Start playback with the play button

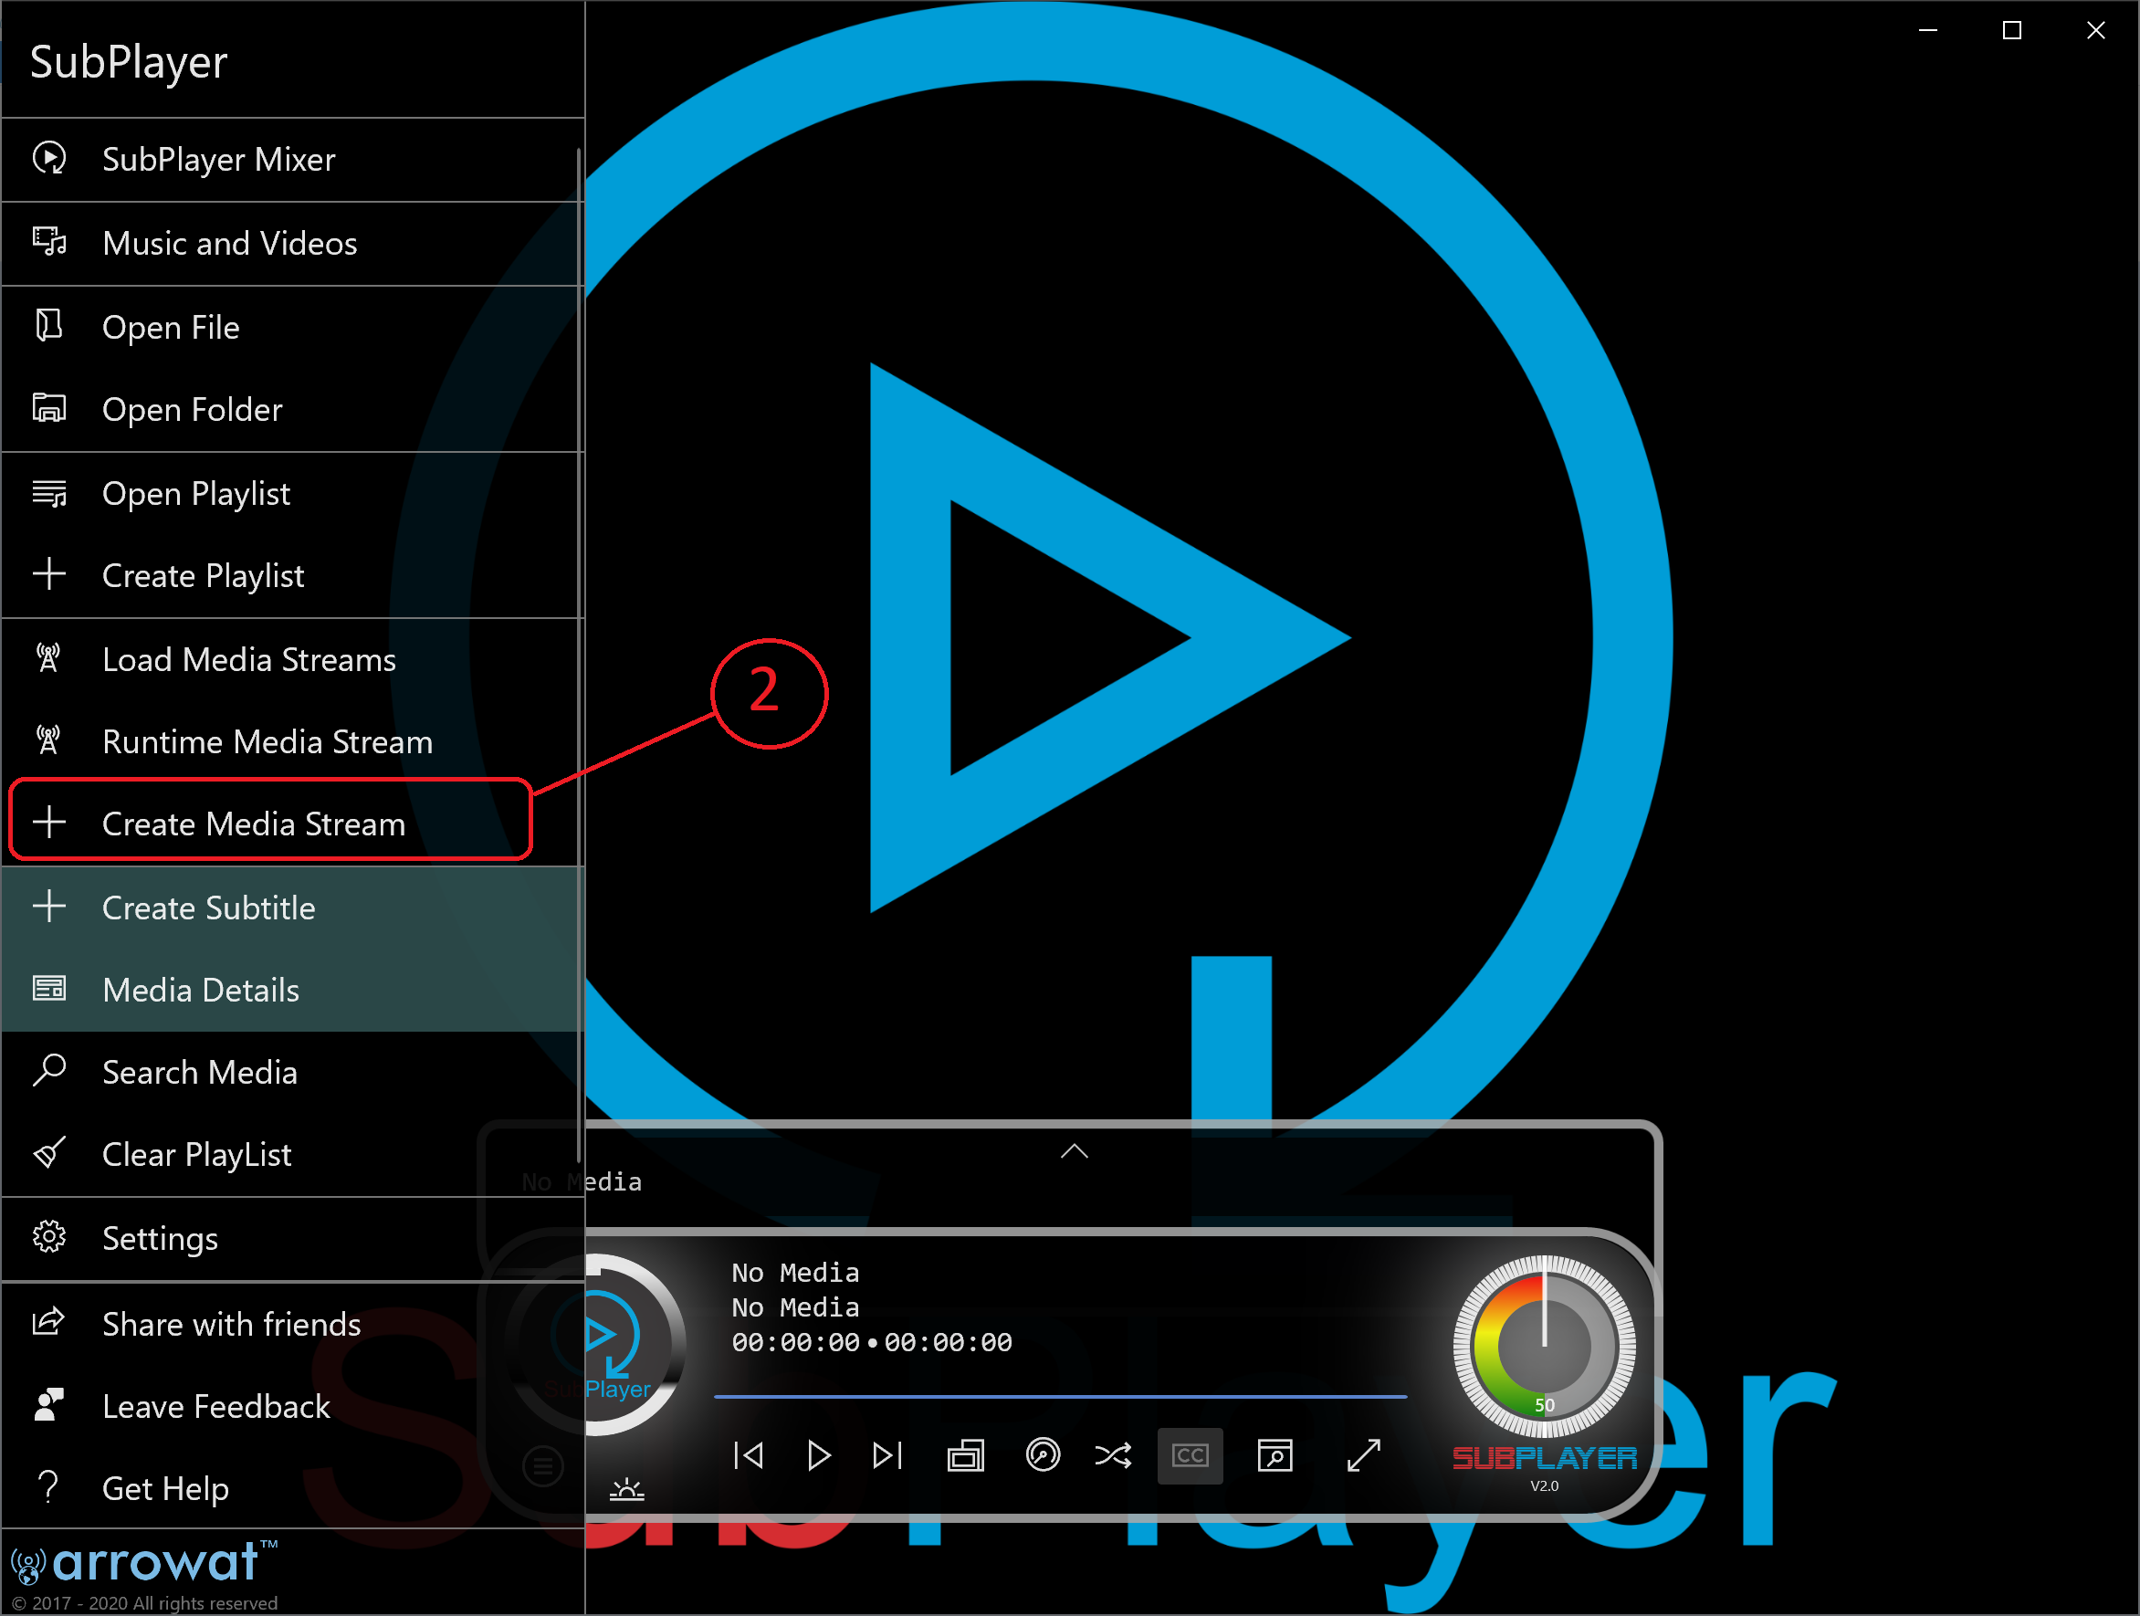[x=818, y=1455]
